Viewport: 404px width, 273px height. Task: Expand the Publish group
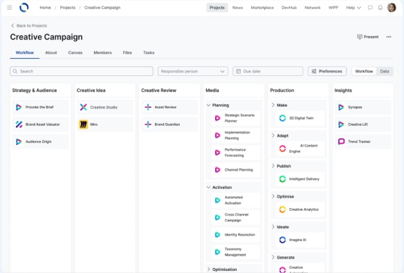tap(273, 166)
